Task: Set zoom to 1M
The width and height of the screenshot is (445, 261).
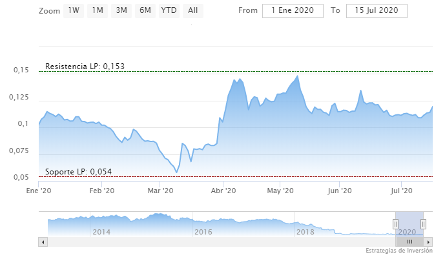Action: [x=98, y=10]
